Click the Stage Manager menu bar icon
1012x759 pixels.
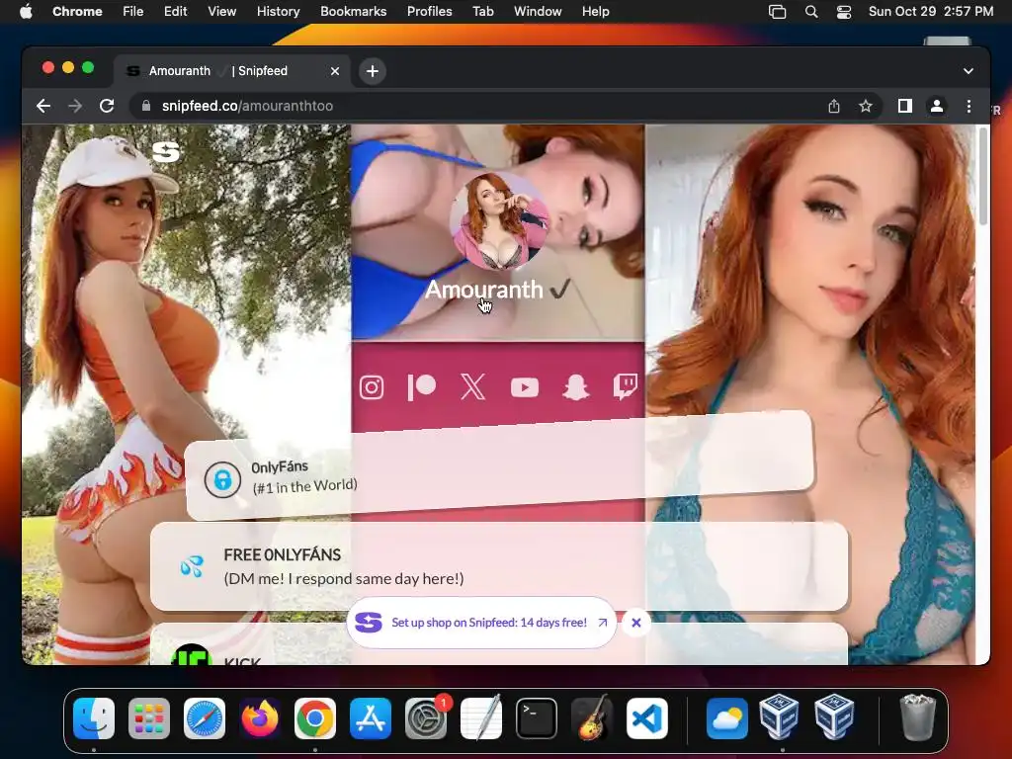777,12
